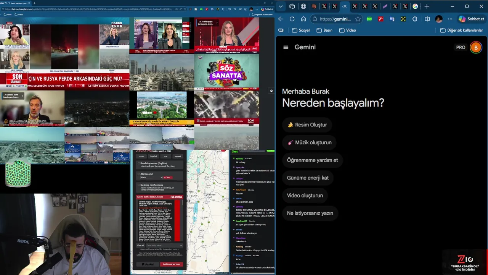
Task: Expand the Basın bookmarks folder in the right browser
Action: click(x=324, y=30)
